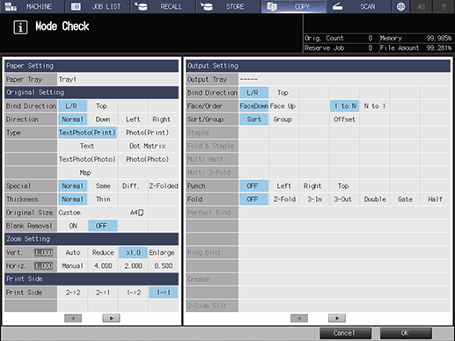Select output Bind Direction Top
Screen dimensions: 455x341
283,92
